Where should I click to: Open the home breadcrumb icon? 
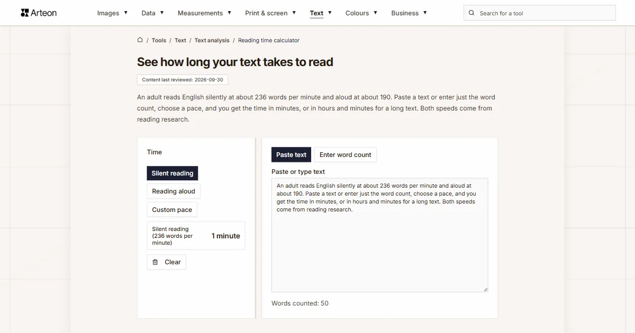(x=140, y=40)
